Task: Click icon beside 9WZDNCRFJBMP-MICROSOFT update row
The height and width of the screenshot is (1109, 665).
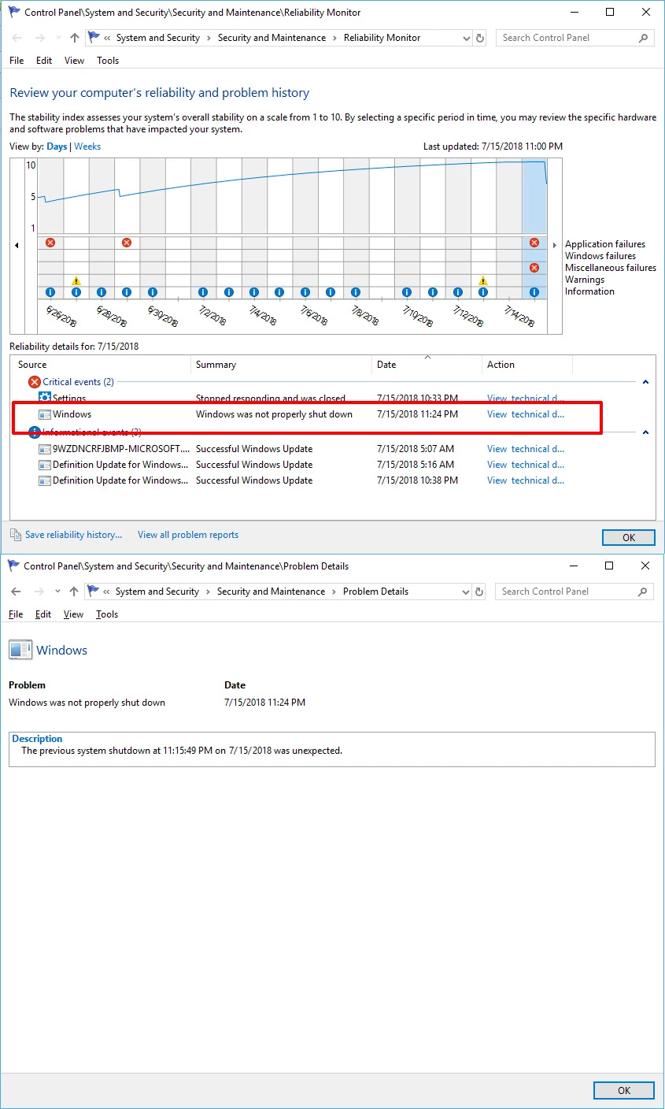Action: coord(45,449)
